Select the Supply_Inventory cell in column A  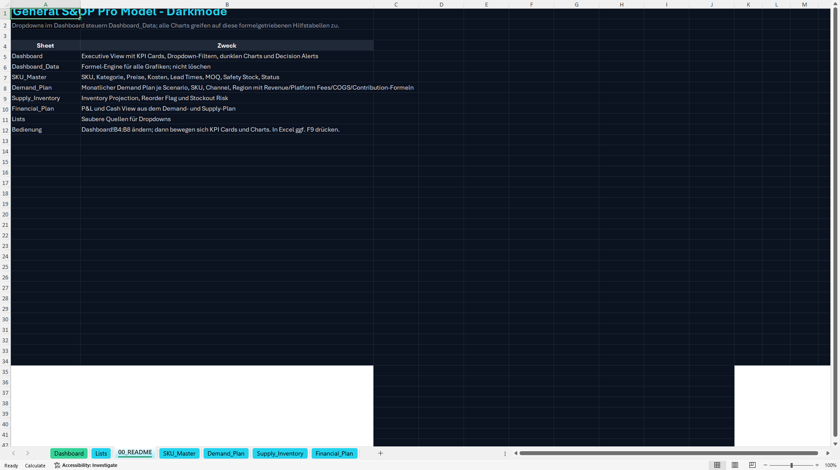pyautogui.click(x=46, y=98)
